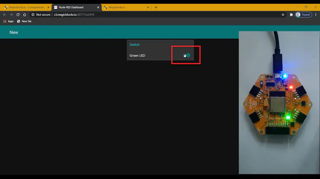Click the New dashboard title
This screenshot has width=320, height=179.
coord(14,32)
